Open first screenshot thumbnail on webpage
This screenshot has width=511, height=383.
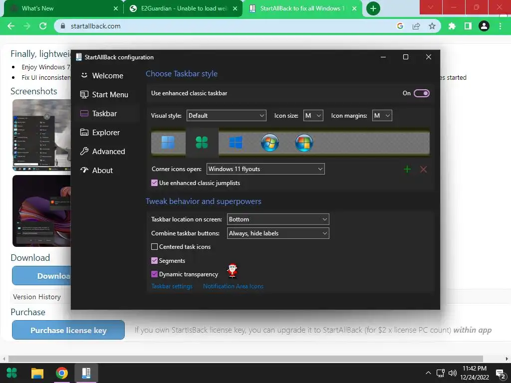[42, 135]
